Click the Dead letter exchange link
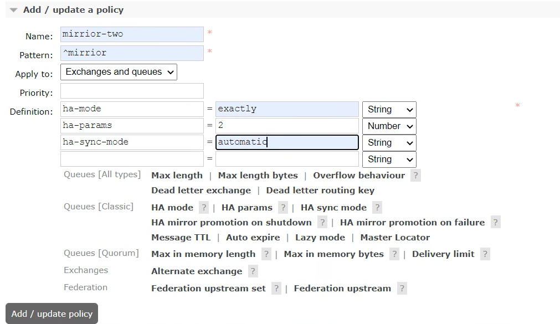The height and width of the screenshot is (324, 560). click(x=201, y=191)
